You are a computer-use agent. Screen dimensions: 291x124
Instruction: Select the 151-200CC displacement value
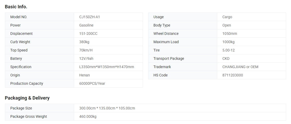tap(88, 34)
